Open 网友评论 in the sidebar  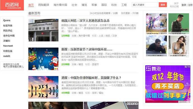click(8, 31)
